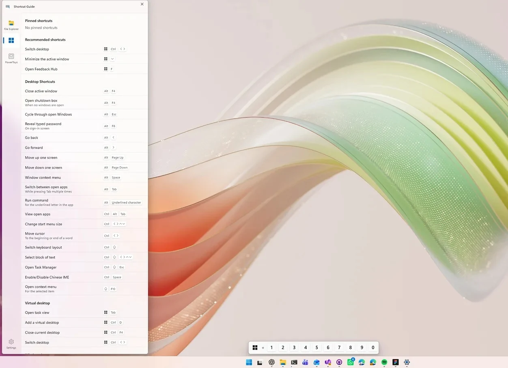Viewport: 508px width, 368px height.
Task: Select the Move up one screen row
Action: click(x=84, y=158)
